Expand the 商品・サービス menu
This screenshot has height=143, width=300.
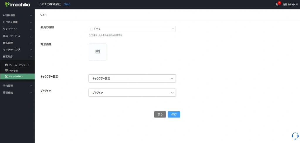coord(17,36)
